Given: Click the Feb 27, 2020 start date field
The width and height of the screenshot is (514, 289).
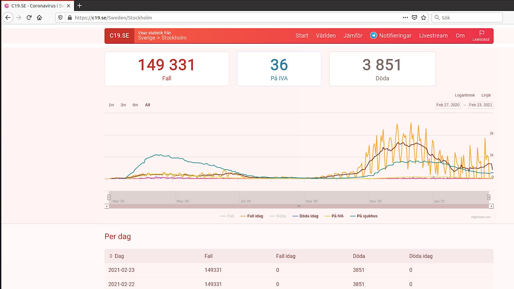Looking at the screenshot, I should pyautogui.click(x=448, y=105).
